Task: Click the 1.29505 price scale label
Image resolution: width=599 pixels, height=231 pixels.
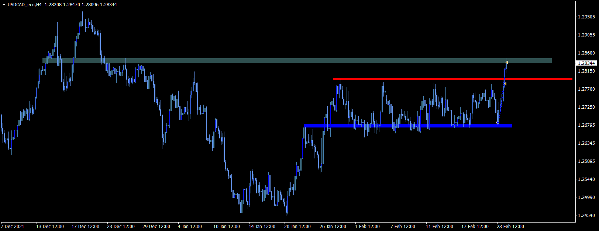Action: pos(586,17)
